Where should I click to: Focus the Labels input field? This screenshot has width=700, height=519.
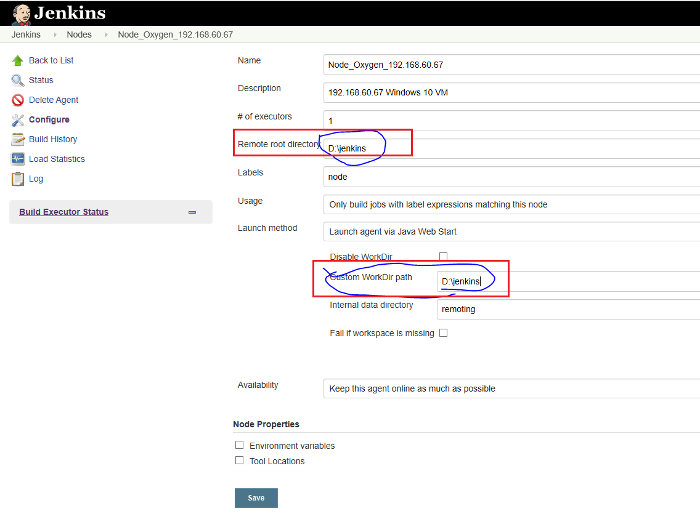[x=511, y=177]
